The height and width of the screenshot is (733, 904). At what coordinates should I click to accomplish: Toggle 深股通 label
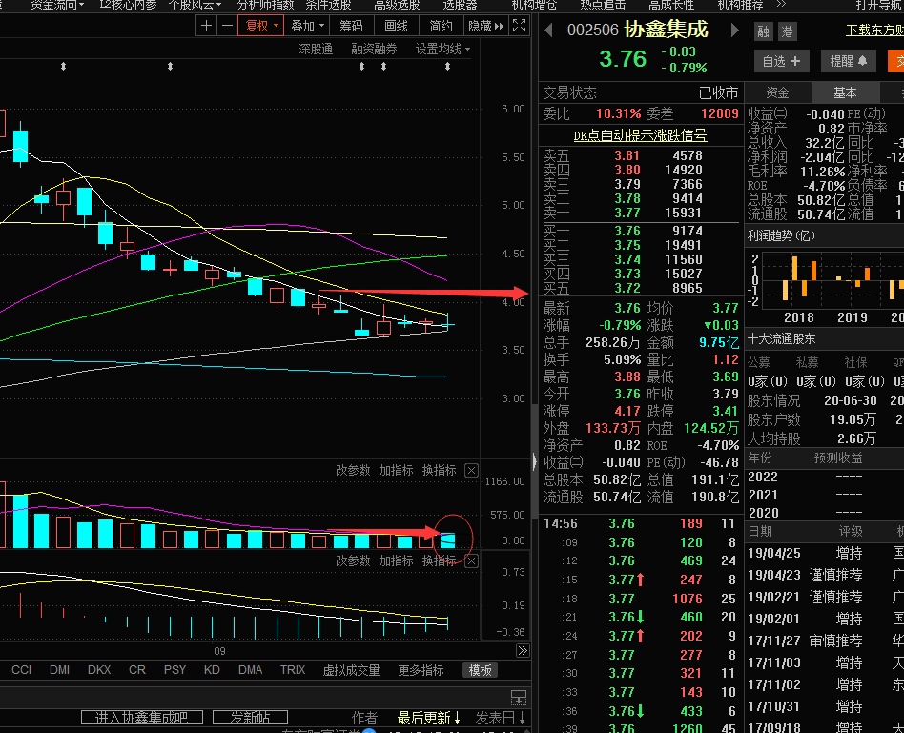[316, 50]
